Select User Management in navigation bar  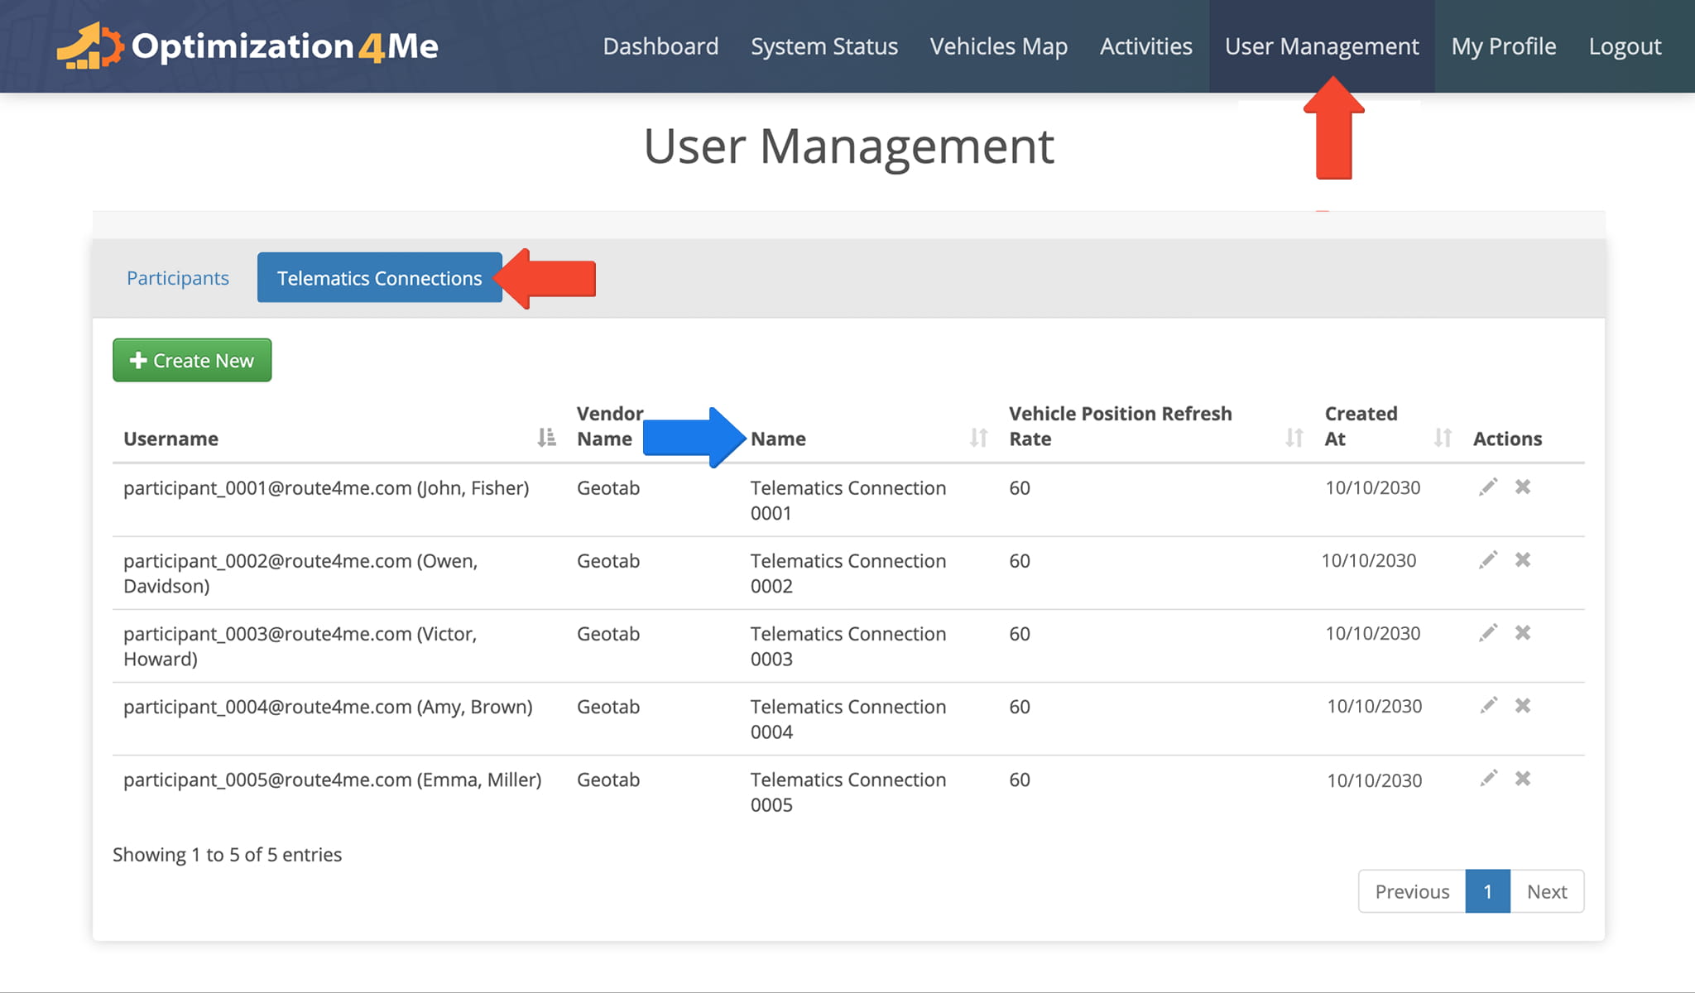click(x=1322, y=46)
